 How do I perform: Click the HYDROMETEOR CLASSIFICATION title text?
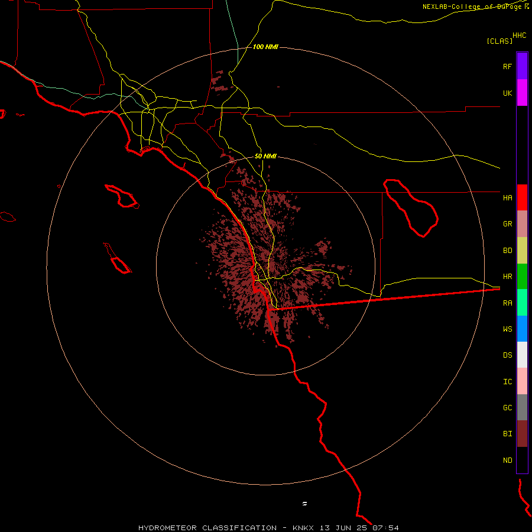coord(207,528)
